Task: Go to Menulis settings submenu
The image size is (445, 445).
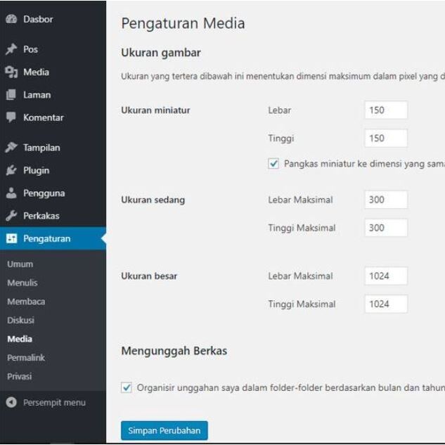Action: click(22, 283)
